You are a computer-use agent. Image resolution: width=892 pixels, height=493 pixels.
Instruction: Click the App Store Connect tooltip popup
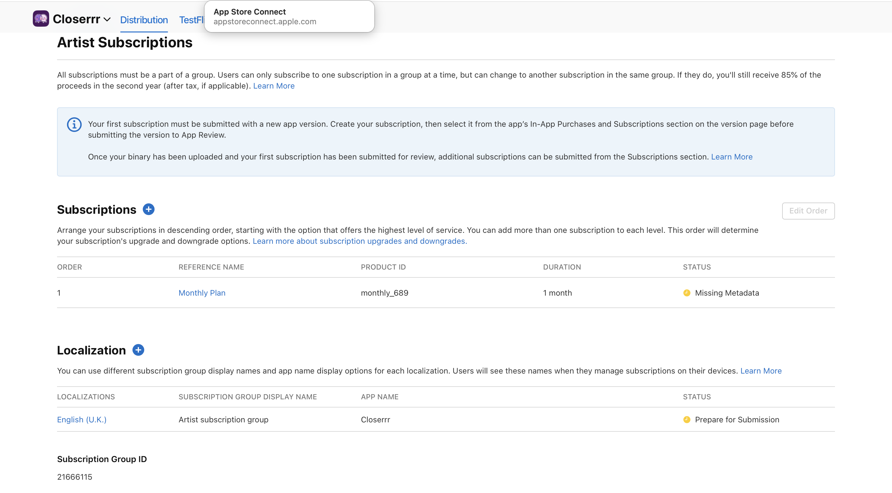[x=289, y=17]
